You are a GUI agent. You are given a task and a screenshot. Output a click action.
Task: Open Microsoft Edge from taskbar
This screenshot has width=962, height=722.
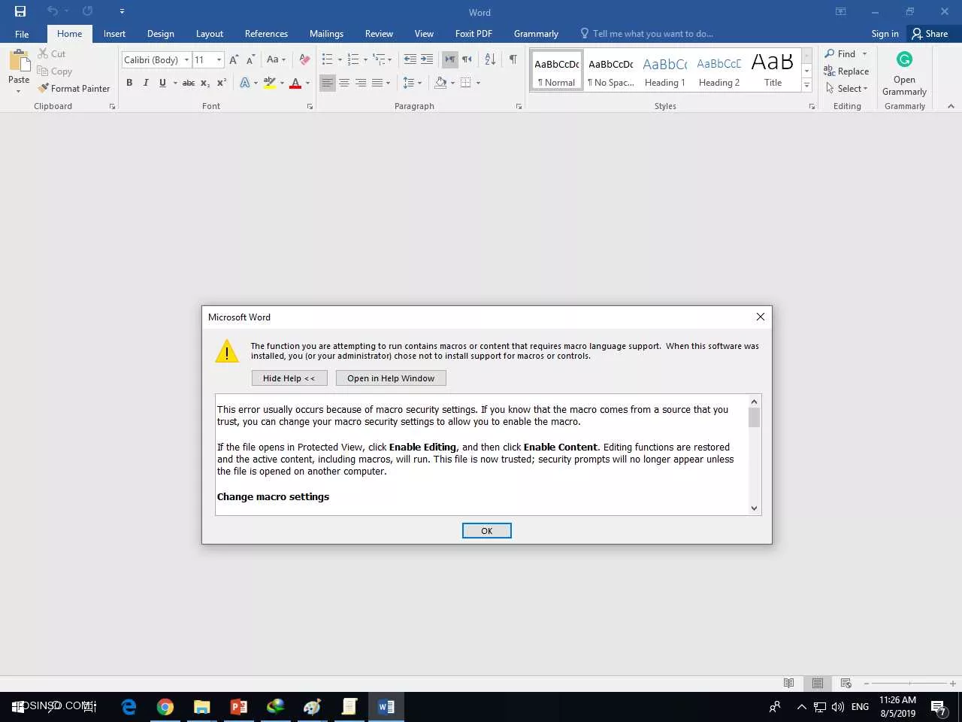[129, 707]
